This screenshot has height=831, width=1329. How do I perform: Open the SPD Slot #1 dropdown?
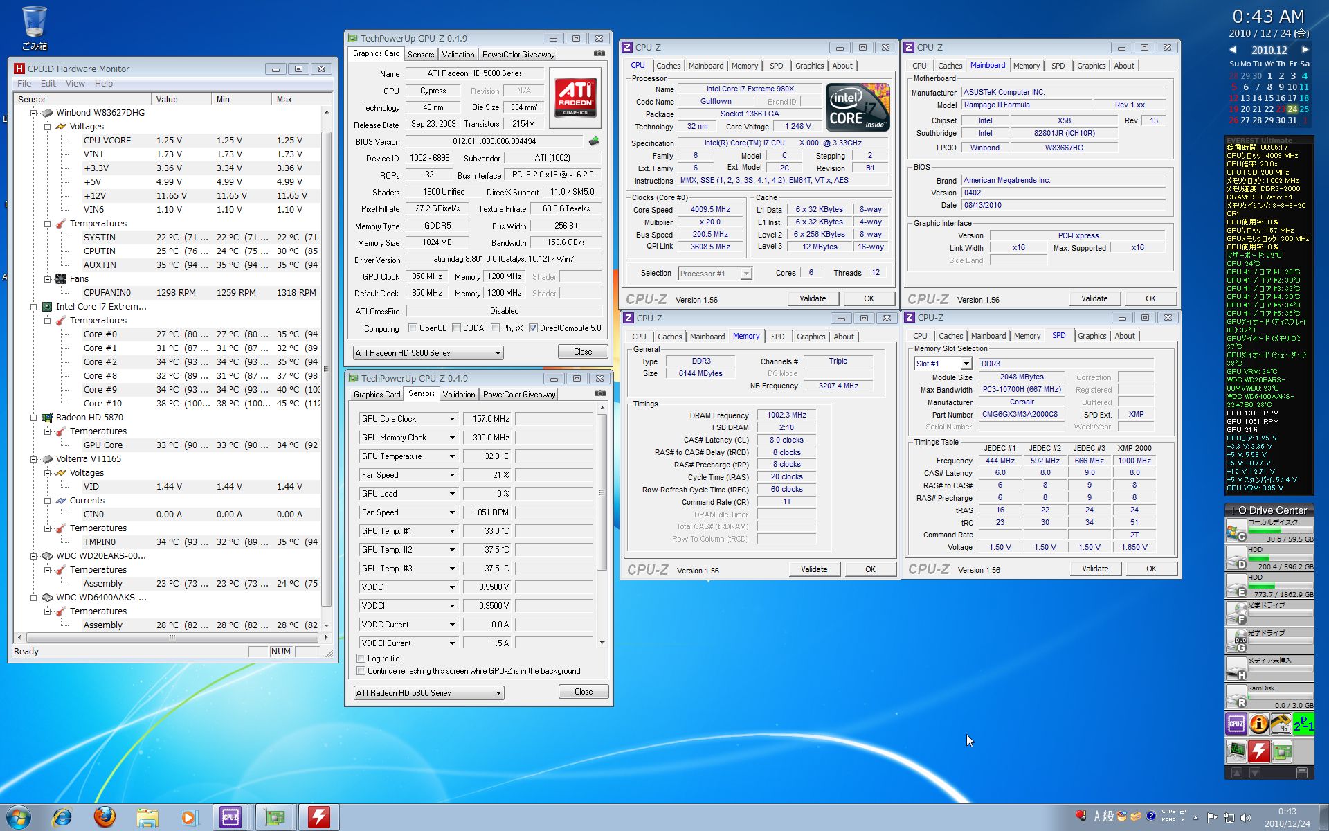click(x=966, y=364)
